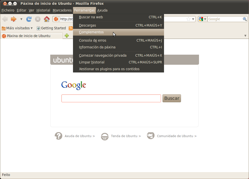
Task: Choose Limpar historial menu entry
Action: (x=118, y=62)
